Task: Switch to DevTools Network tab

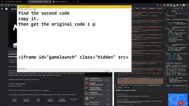Action: click(144, 8)
